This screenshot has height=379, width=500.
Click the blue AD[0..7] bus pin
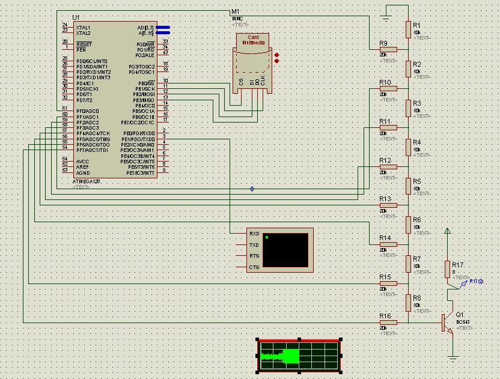[162, 28]
